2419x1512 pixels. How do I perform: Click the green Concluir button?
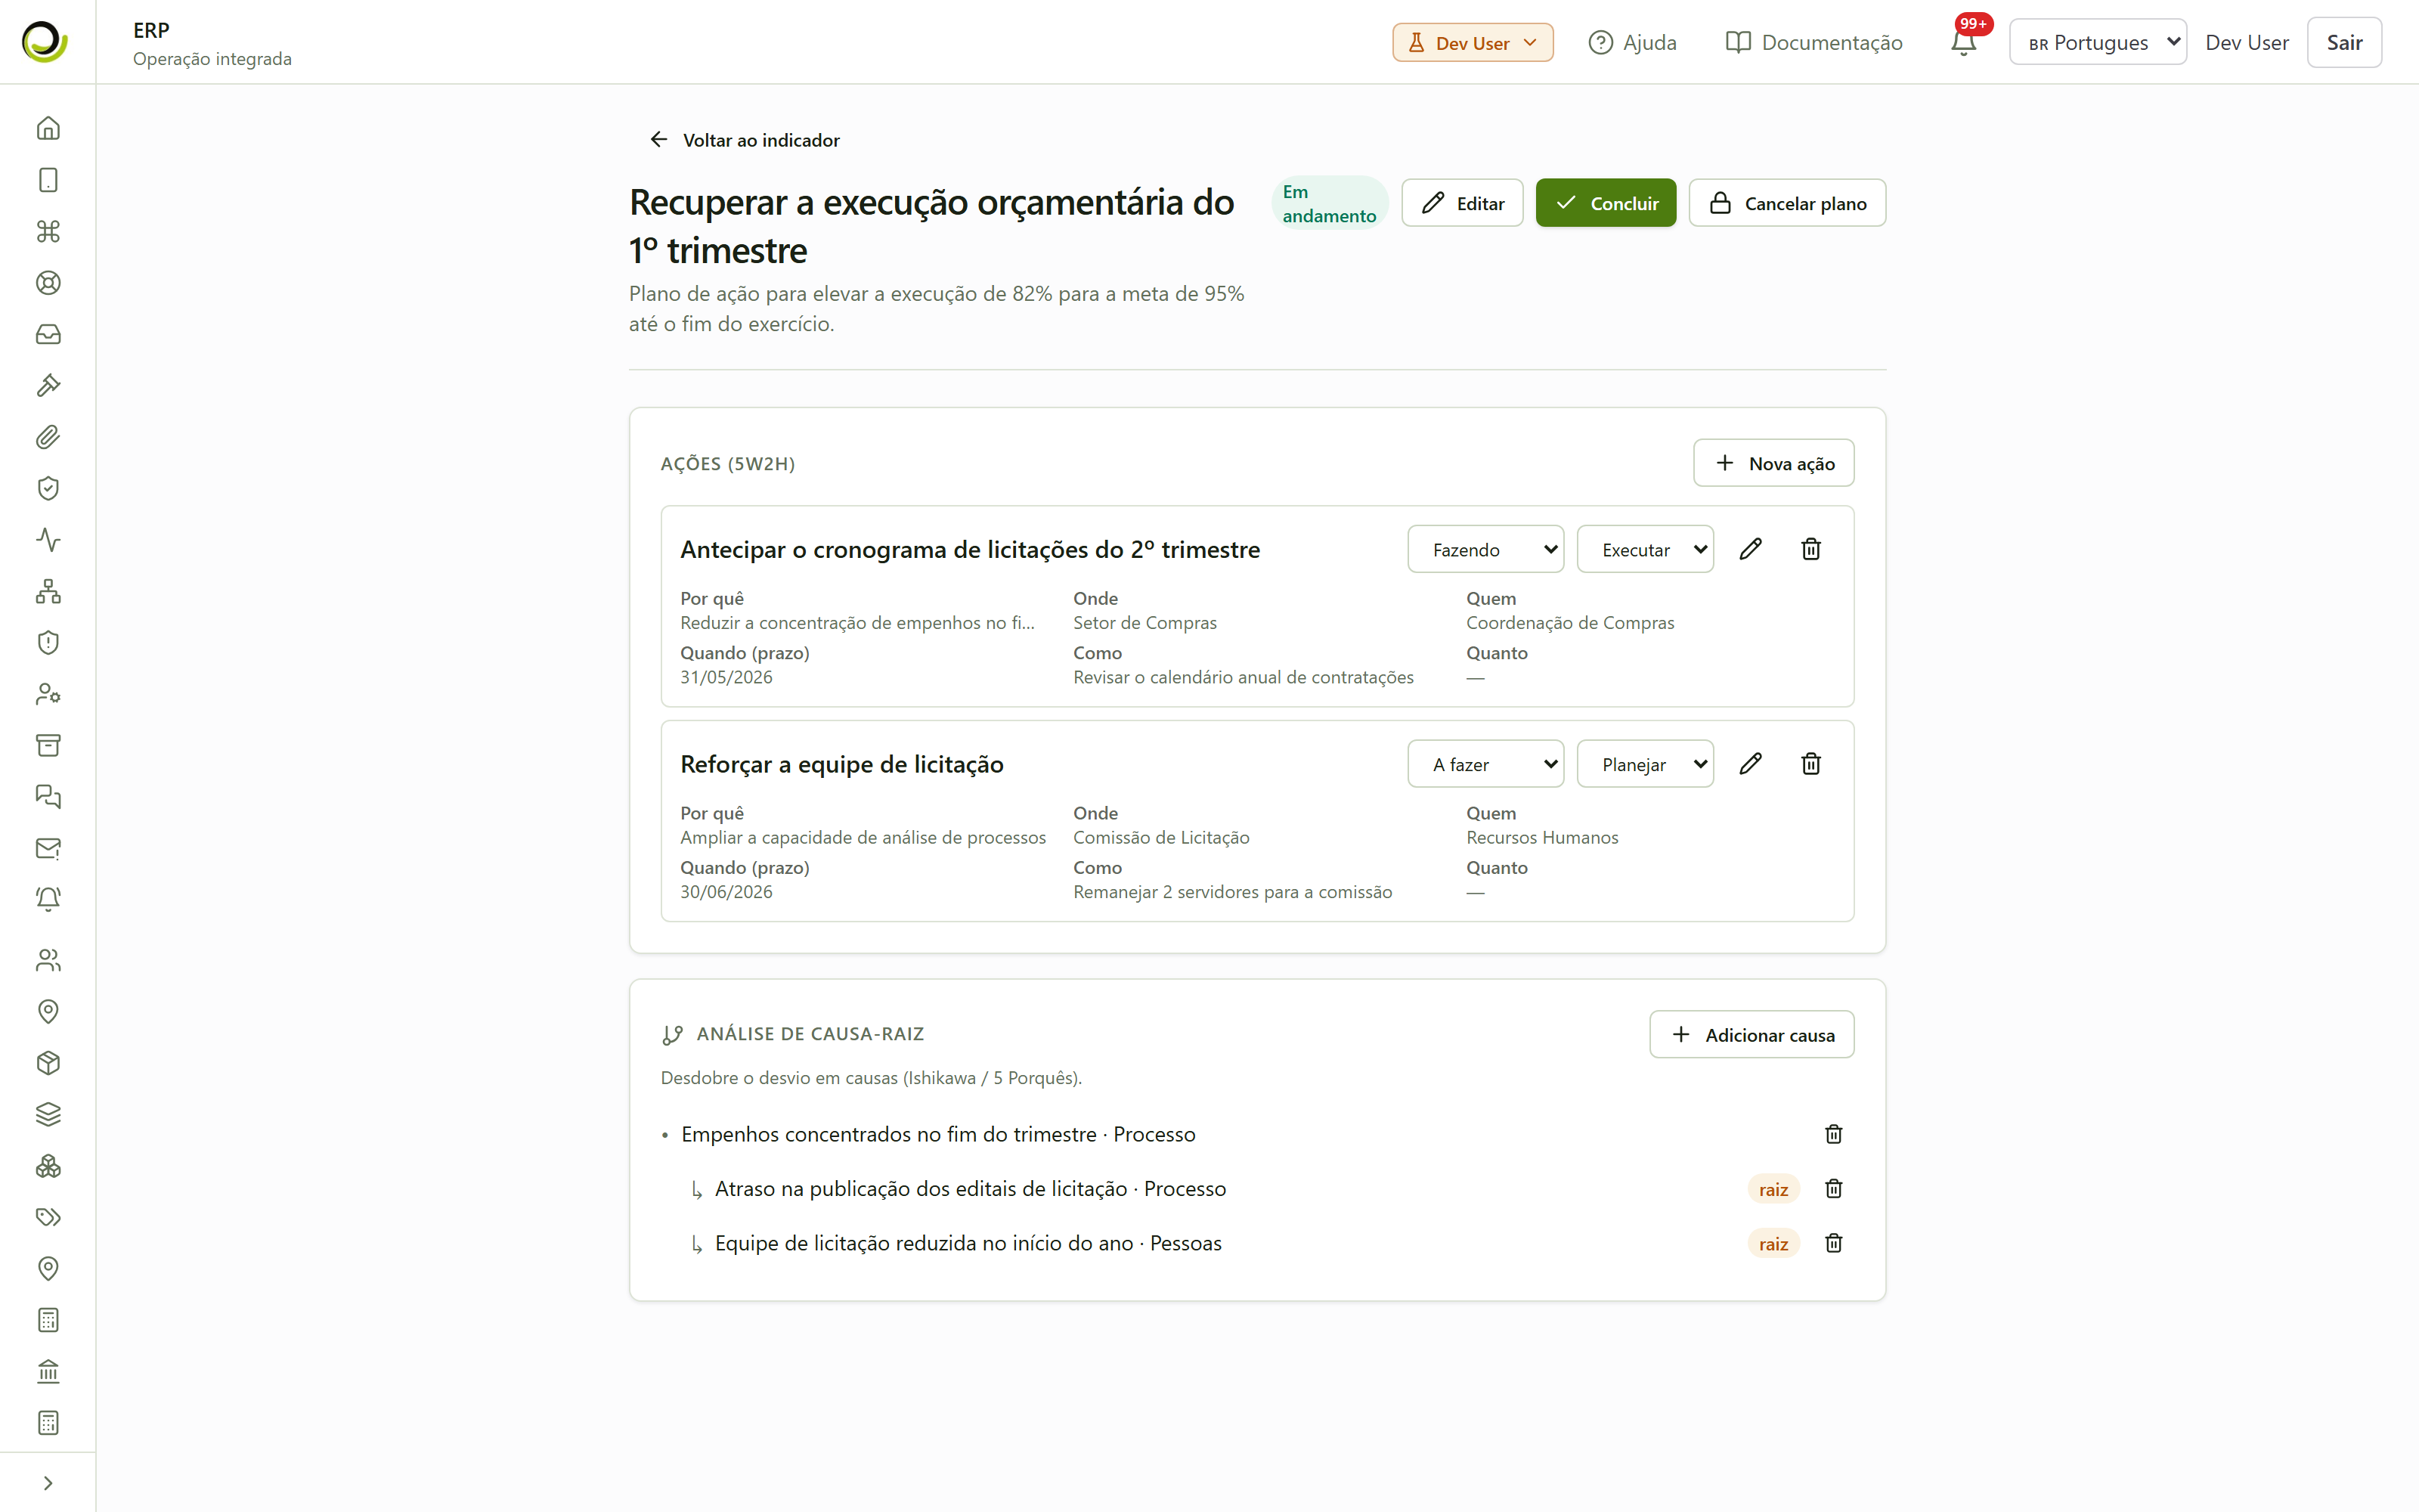(x=1606, y=203)
